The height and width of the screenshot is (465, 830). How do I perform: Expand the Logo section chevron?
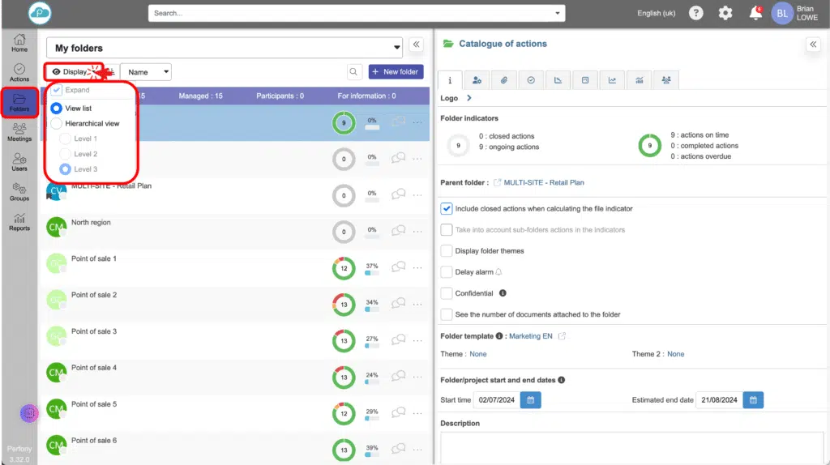469,98
